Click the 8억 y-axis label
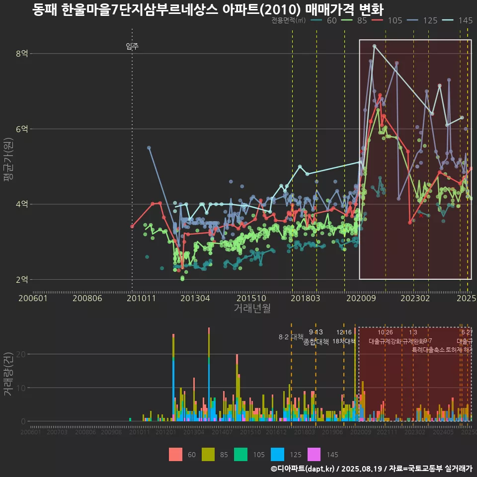Image resolution: width=477 pixels, height=477 pixels. (22, 54)
